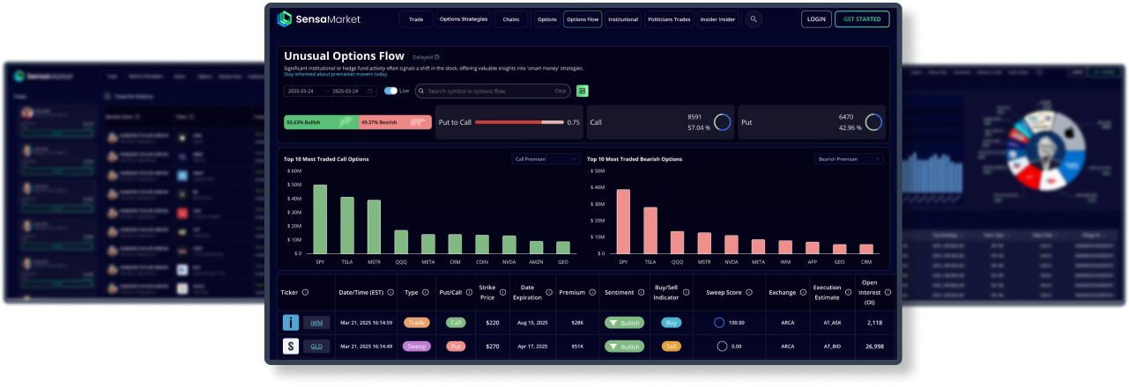
Task: Click the 26,998 open interest value
Action: coord(875,347)
